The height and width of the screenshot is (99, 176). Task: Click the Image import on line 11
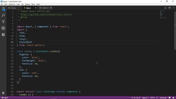pyautogui.click(x=23, y=39)
